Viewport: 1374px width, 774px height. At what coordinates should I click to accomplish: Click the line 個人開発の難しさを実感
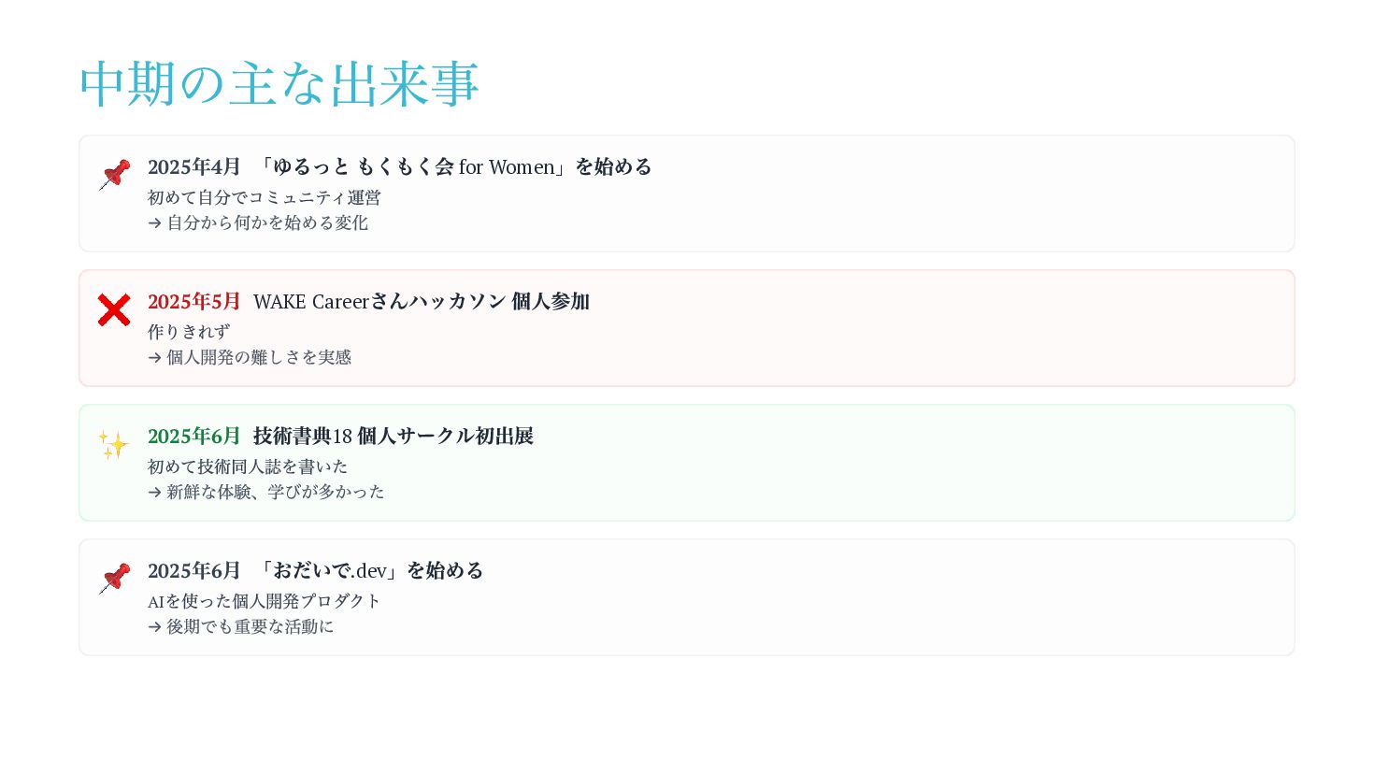click(250, 357)
